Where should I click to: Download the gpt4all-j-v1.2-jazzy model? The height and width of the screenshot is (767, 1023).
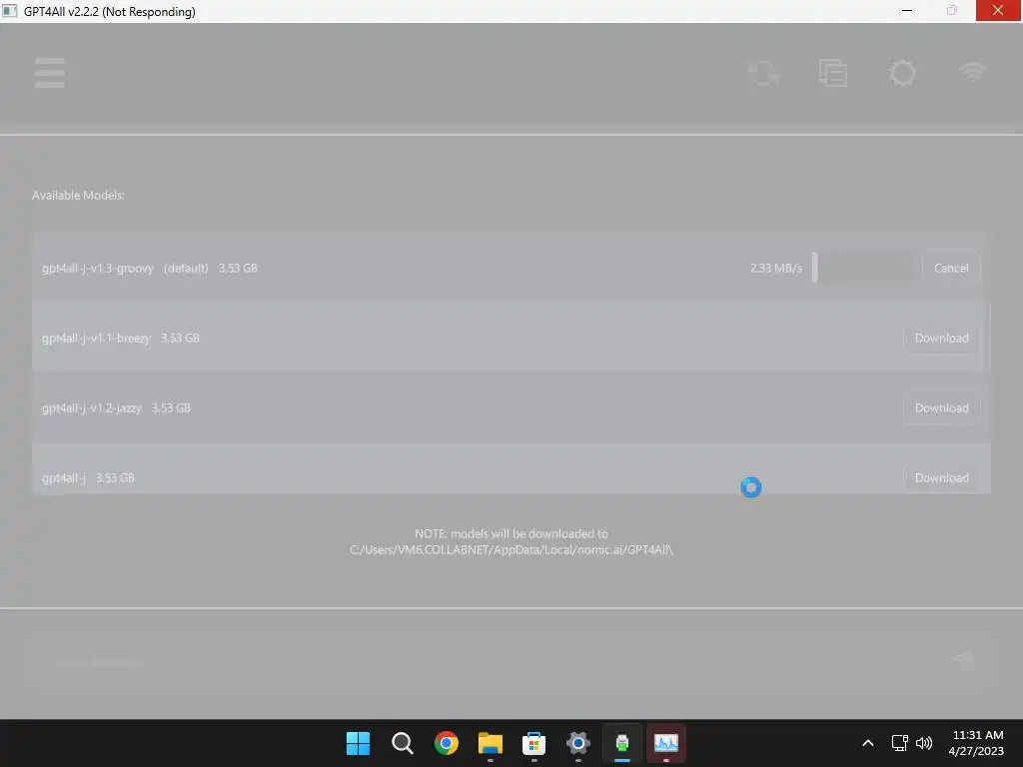941,407
